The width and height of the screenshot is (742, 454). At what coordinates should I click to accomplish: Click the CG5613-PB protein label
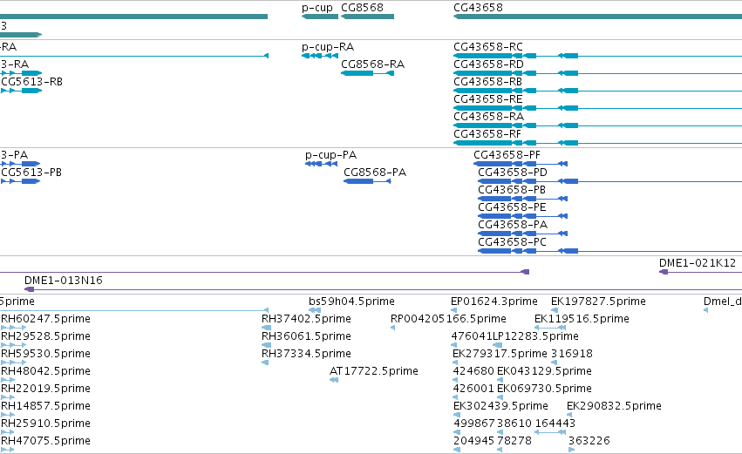coord(31,173)
